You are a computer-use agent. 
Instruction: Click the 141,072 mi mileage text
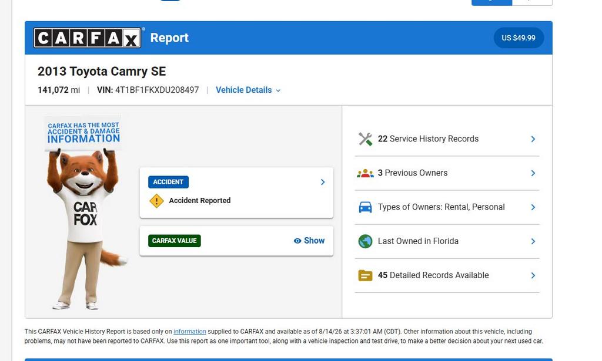coord(59,90)
